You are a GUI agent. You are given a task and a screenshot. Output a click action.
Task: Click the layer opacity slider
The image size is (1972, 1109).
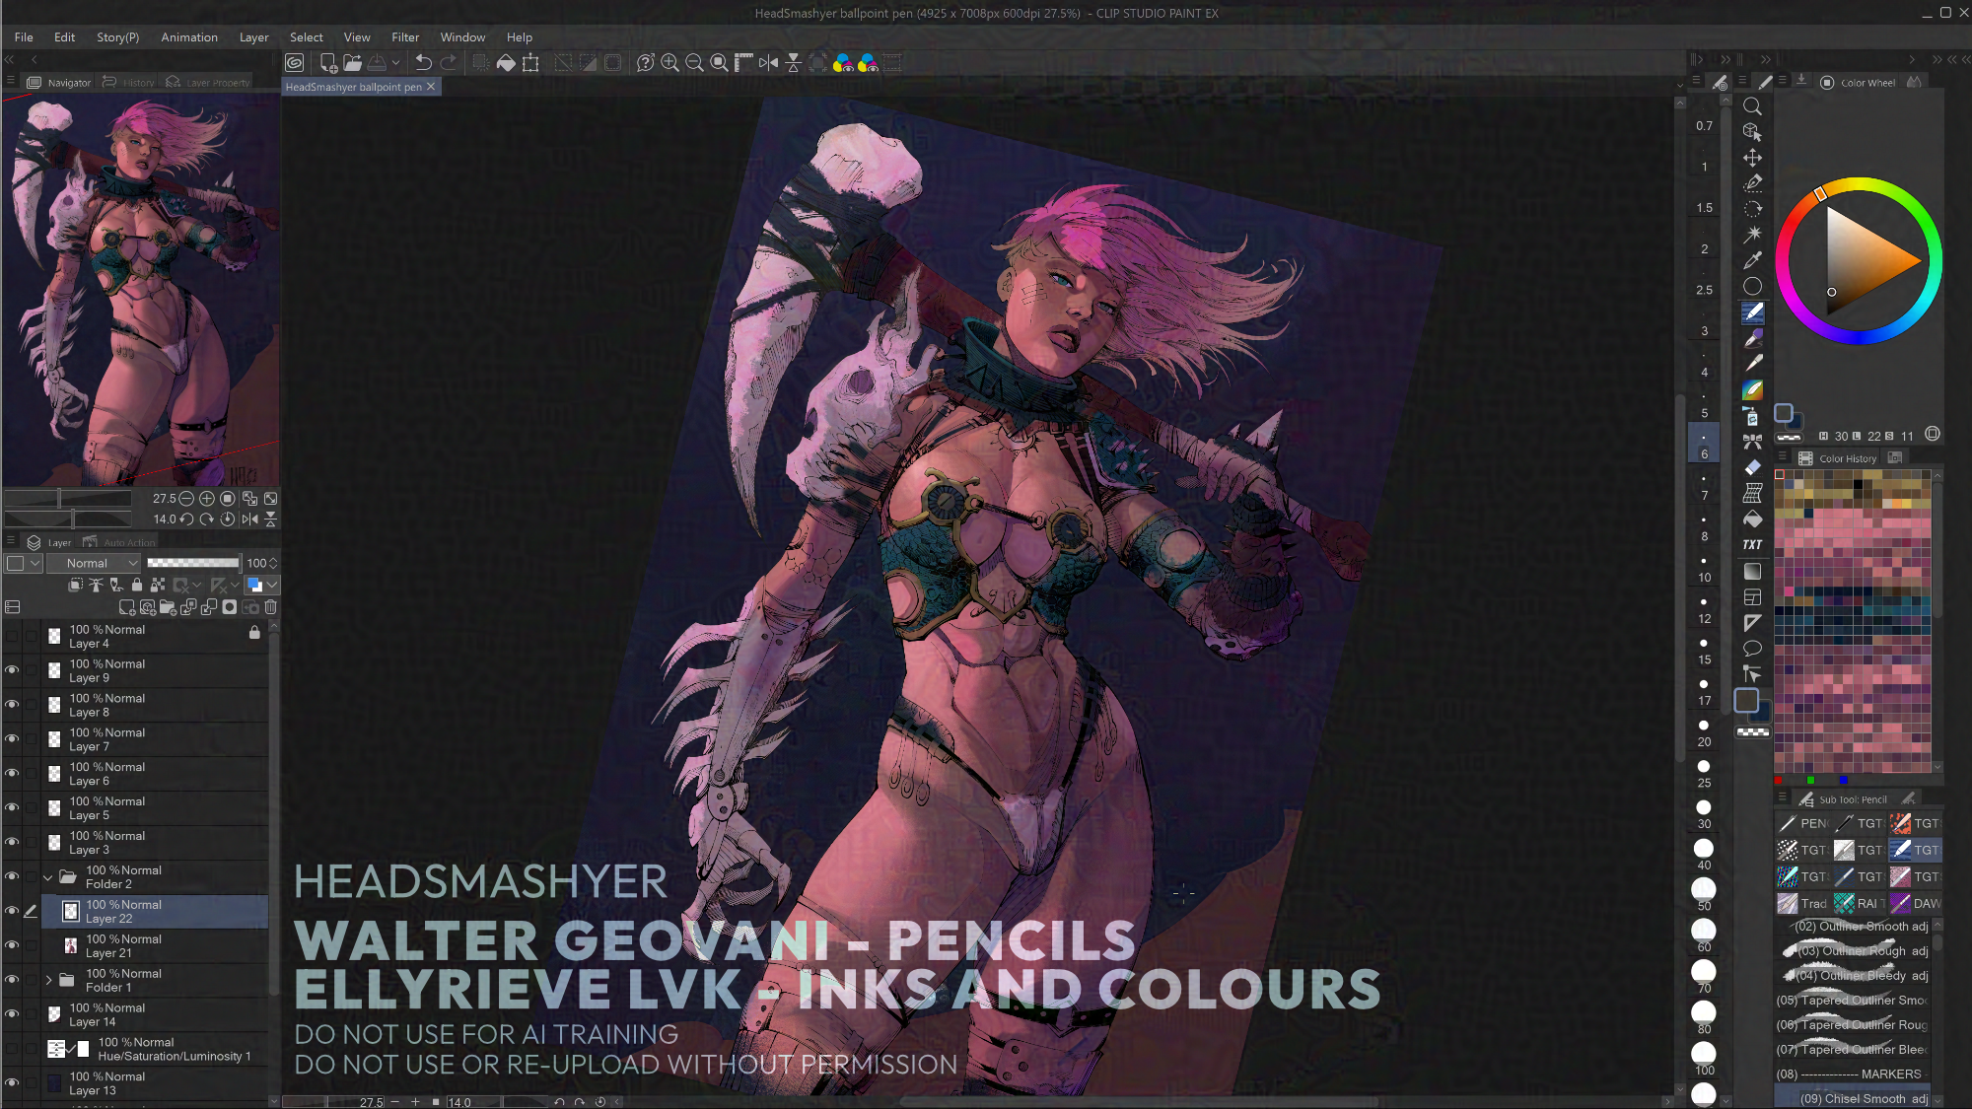[x=193, y=563]
